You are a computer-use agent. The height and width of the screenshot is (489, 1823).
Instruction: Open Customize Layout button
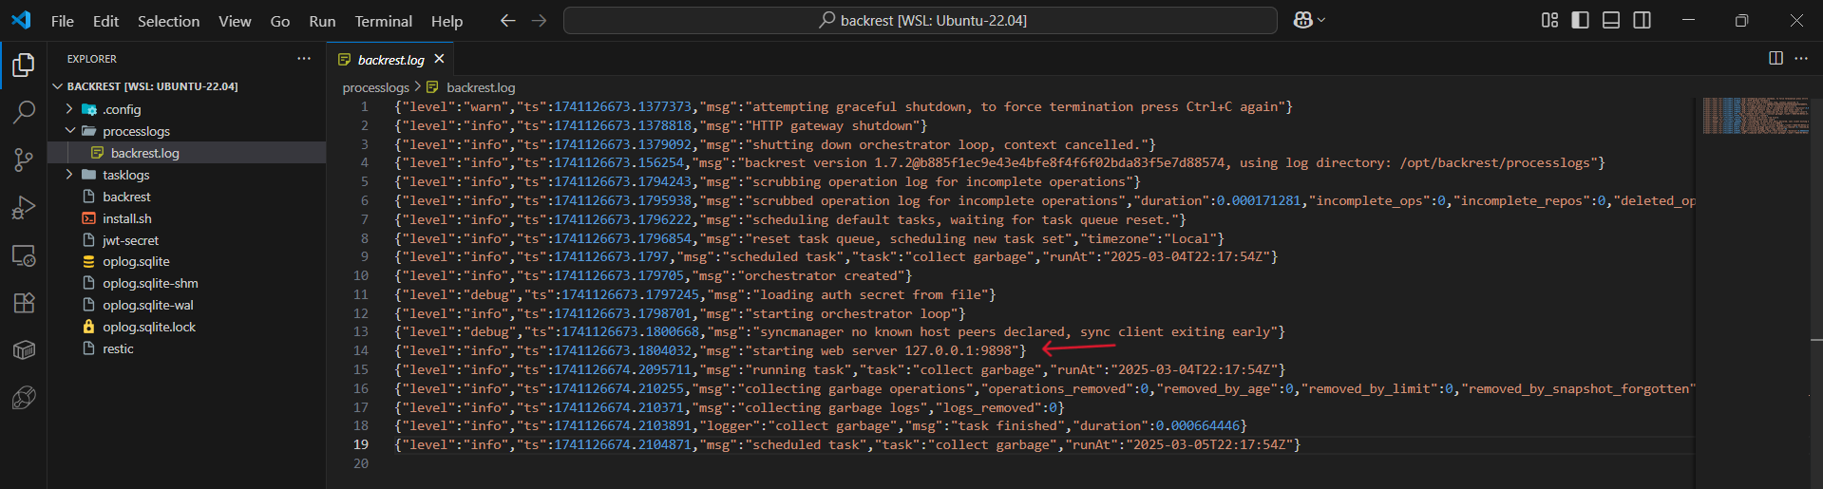1549,20
